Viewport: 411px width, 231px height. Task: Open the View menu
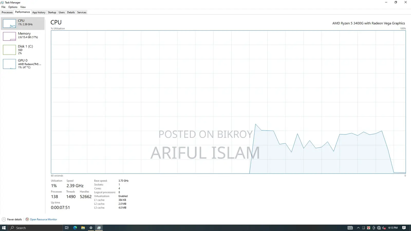[x=23, y=7]
